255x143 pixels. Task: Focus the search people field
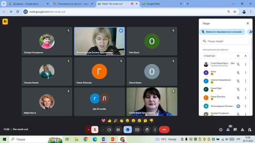225,41
